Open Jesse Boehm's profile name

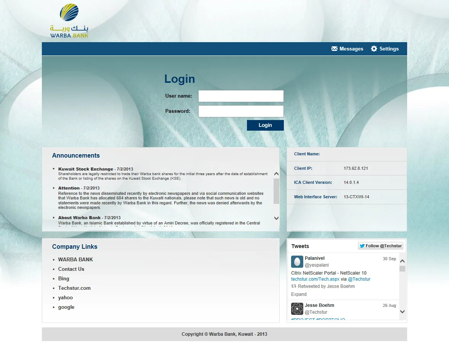319,305
